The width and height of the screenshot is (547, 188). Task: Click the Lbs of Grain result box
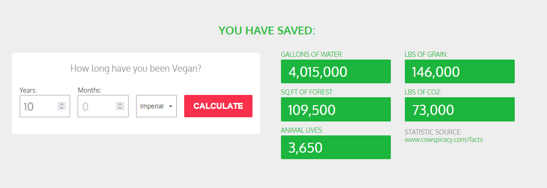point(460,72)
